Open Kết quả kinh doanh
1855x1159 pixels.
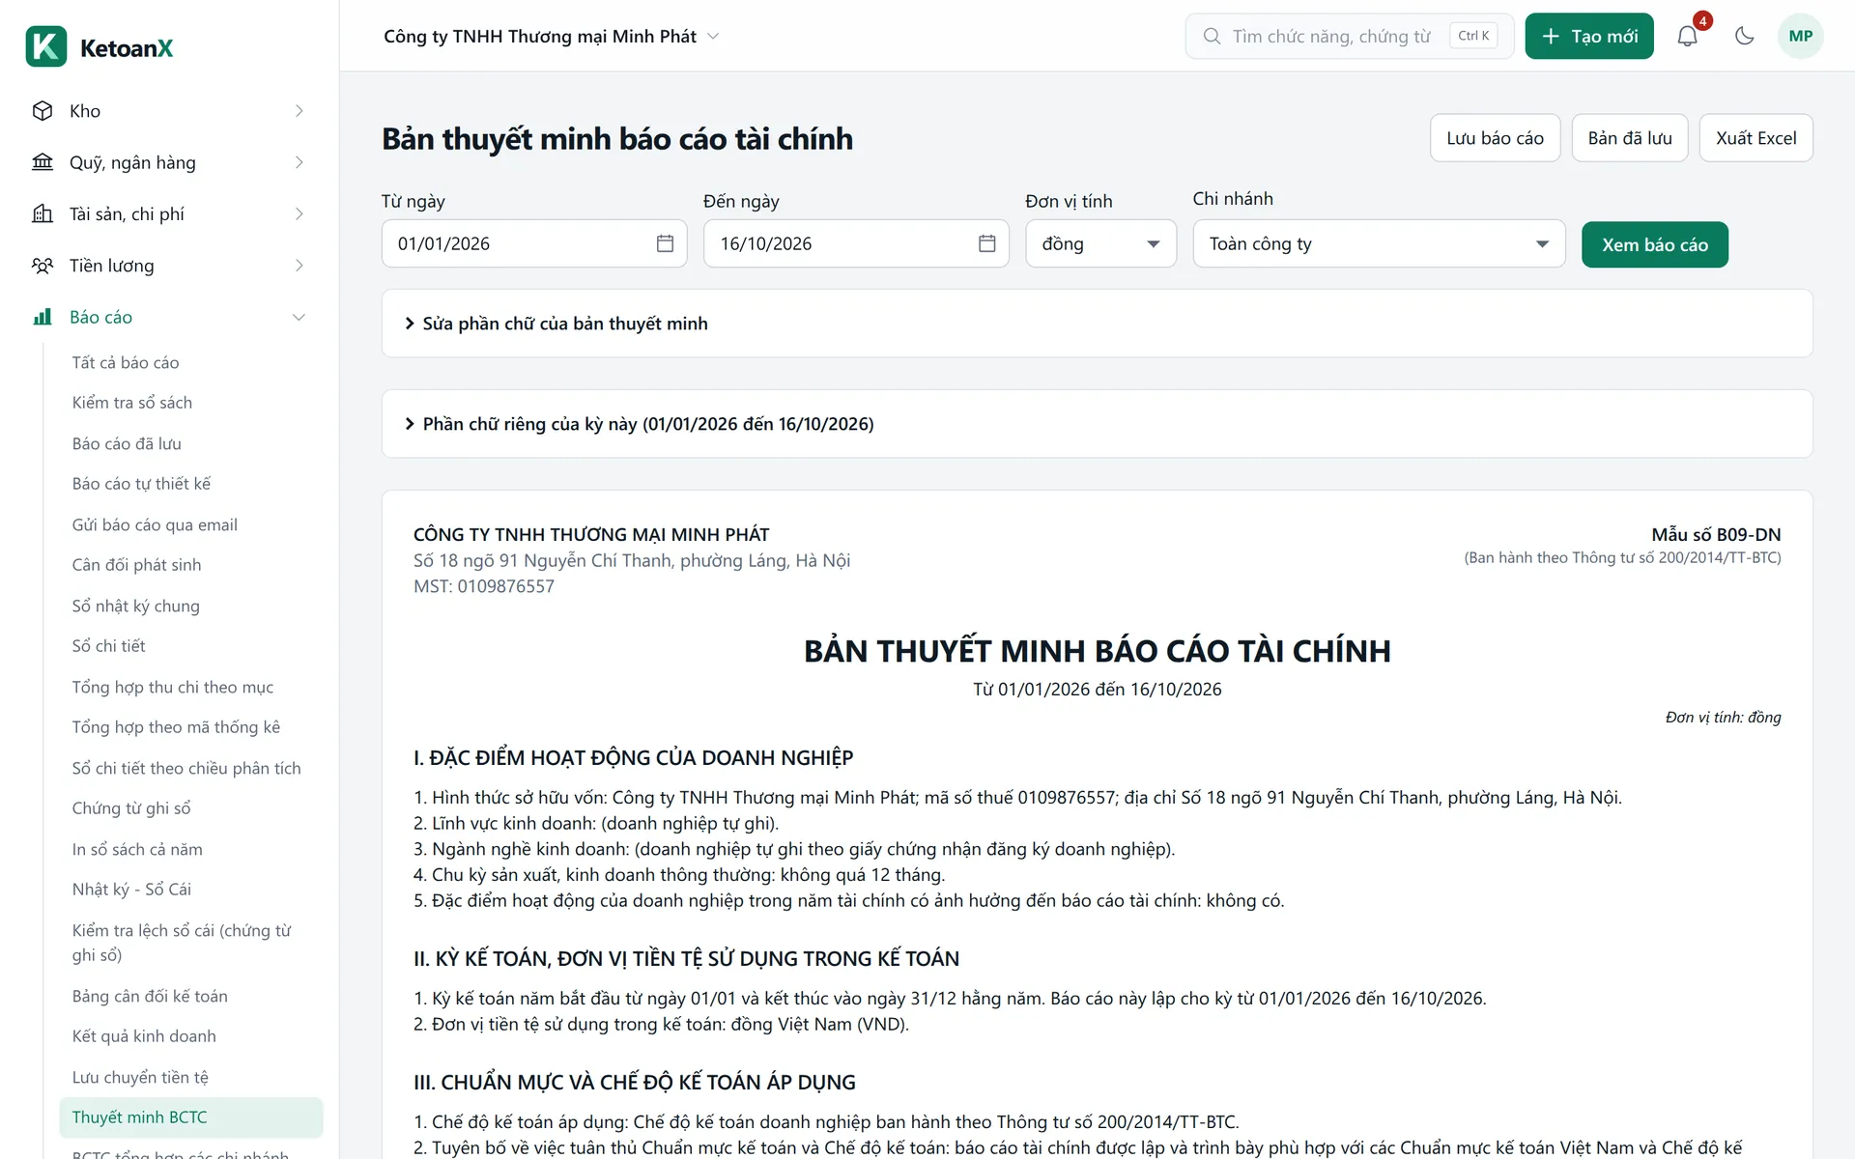tap(144, 1036)
